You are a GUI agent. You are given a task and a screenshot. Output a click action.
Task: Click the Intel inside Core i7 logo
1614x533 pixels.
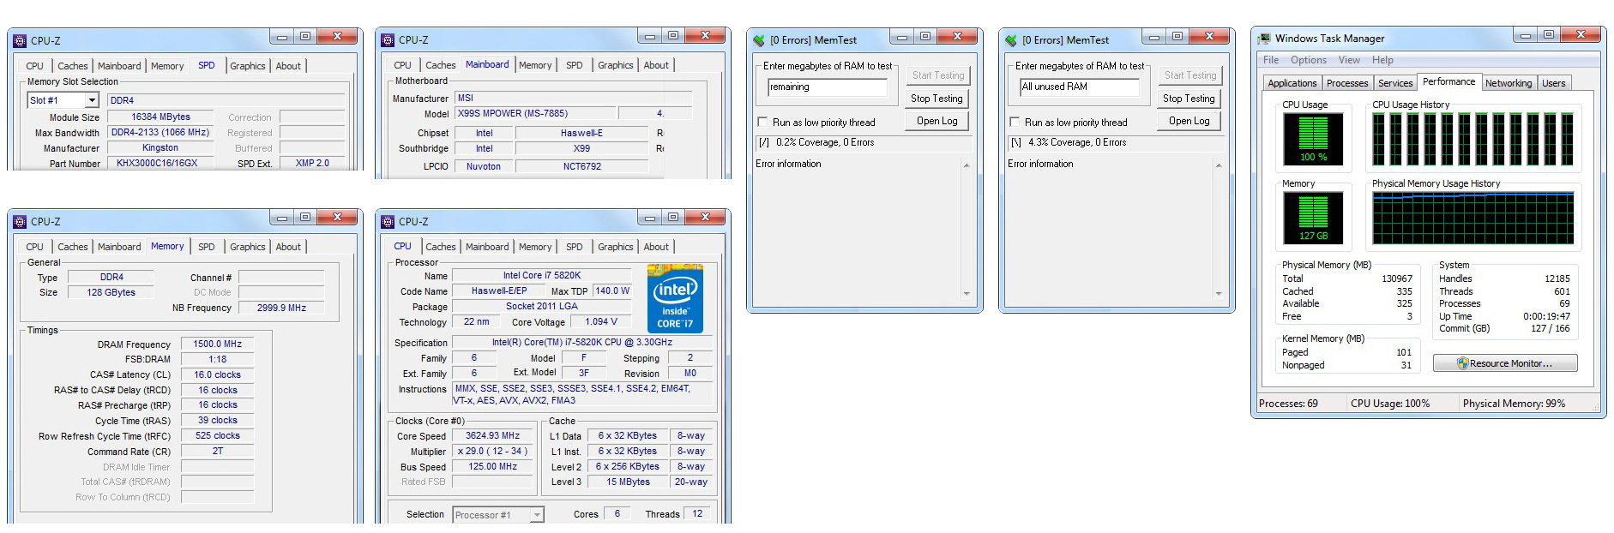(675, 298)
